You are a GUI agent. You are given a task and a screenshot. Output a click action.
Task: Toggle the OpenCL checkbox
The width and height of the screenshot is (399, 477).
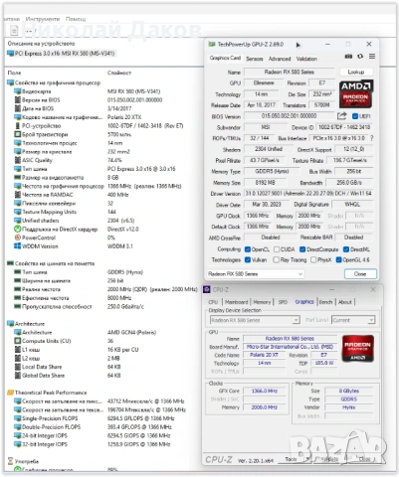pos(248,249)
